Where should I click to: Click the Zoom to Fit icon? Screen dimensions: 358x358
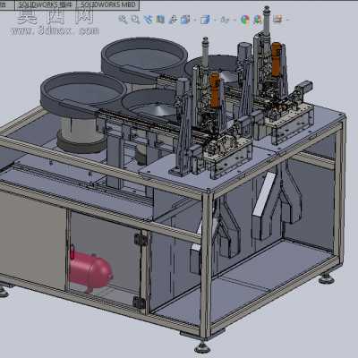123,20
